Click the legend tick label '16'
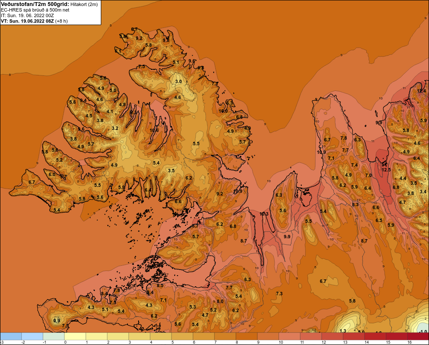This screenshot has height=345, width=429. click(410, 342)
